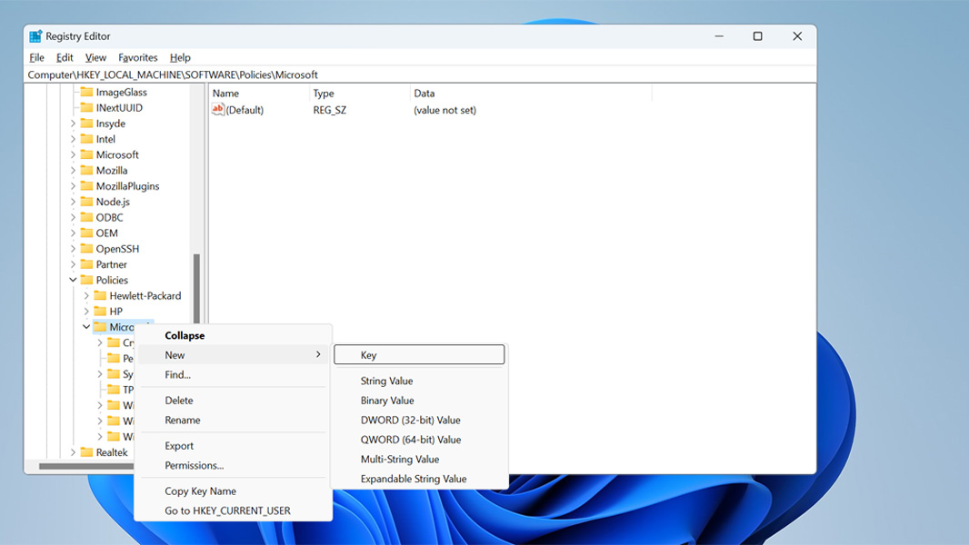Choose Key from the New submenu
Viewport: 969px width, 545px height.
coord(419,355)
